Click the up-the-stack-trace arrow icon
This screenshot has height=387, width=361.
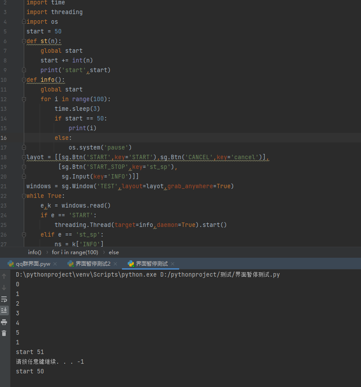point(4,276)
